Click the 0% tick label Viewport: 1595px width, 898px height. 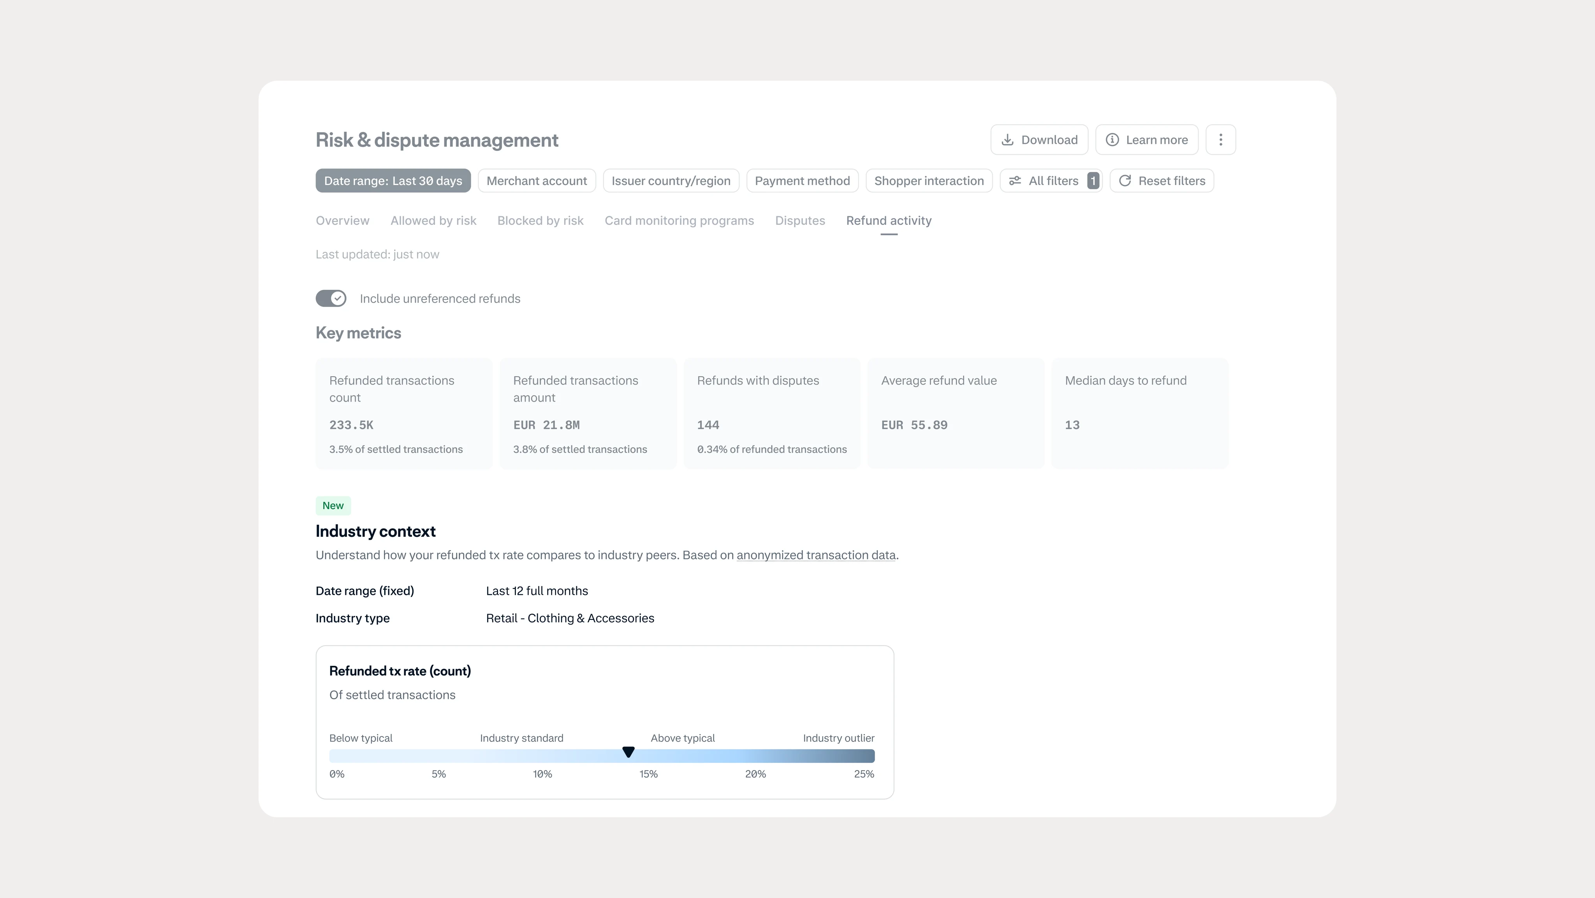pos(337,774)
